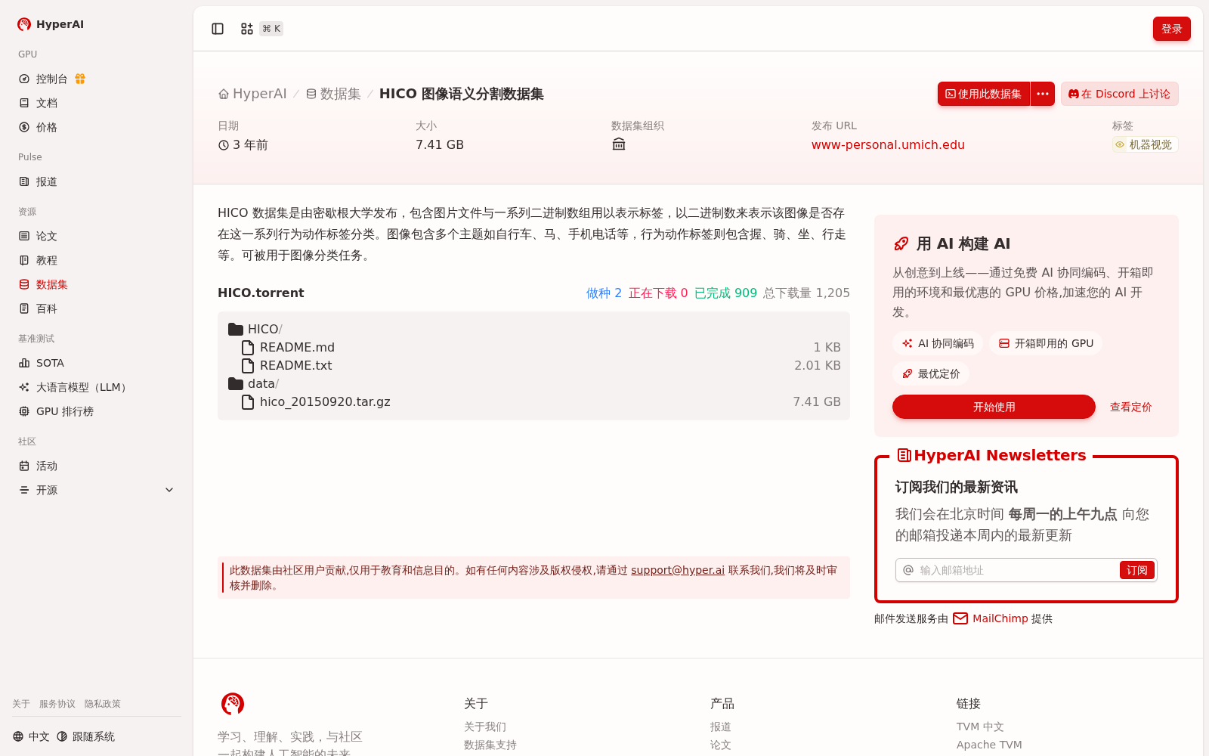Open 关于我们 footer link
This screenshot has height=756, width=1209.
(485, 727)
